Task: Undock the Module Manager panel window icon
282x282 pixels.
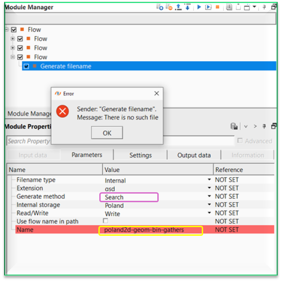Action: pyautogui.click(x=274, y=7)
